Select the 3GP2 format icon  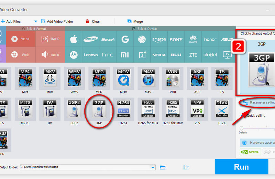click(x=74, y=109)
